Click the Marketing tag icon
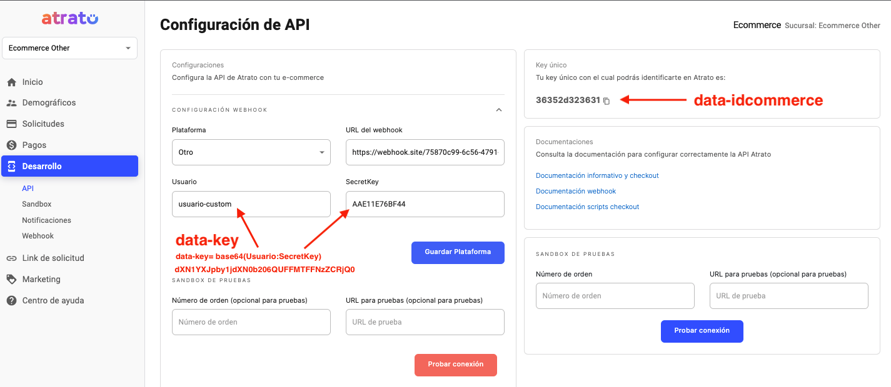This screenshot has height=387, width=891. coord(11,279)
